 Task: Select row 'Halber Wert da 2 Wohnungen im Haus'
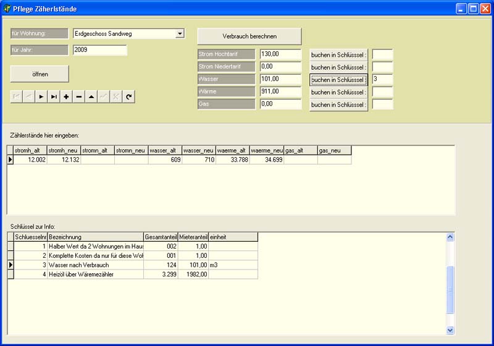(x=136, y=246)
